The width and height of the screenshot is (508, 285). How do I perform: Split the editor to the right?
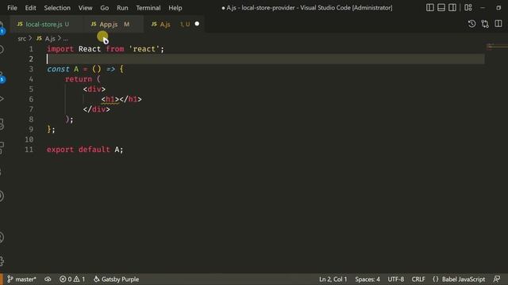click(x=498, y=24)
